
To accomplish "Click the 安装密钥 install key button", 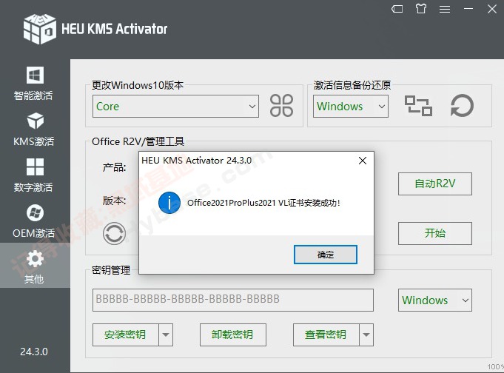I will pos(125,335).
